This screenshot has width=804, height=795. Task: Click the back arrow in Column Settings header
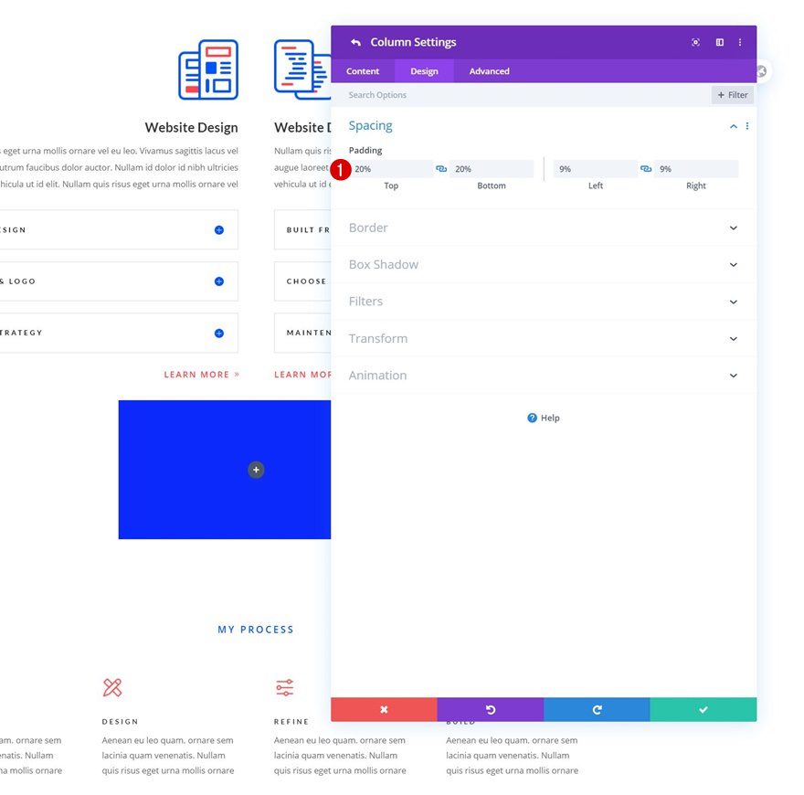tap(355, 42)
